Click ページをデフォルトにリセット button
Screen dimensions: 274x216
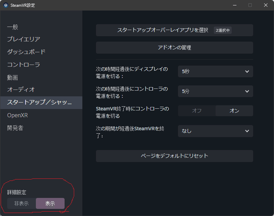pyautogui.click(x=174, y=156)
